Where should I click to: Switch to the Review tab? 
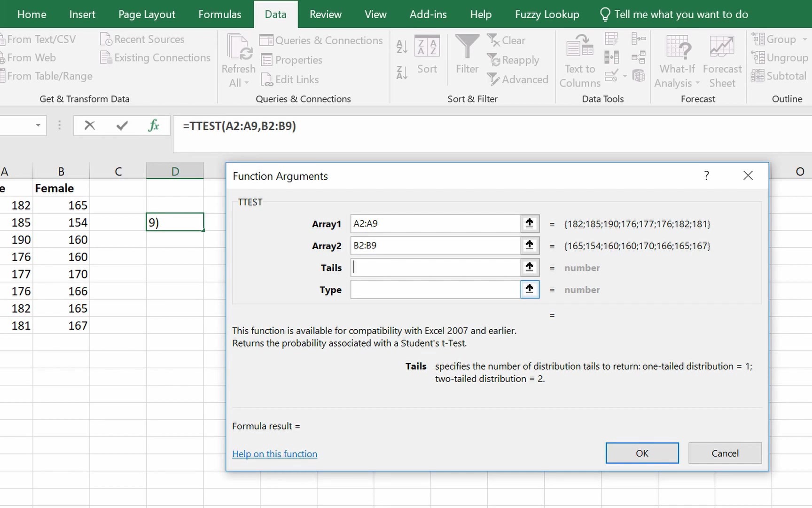325,14
